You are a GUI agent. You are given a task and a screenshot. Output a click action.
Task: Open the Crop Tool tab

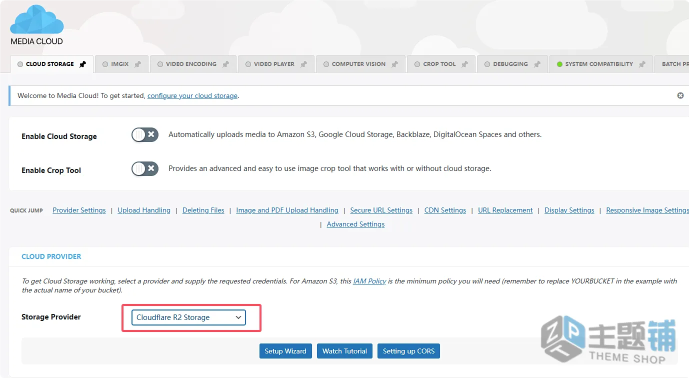(x=441, y=64)
